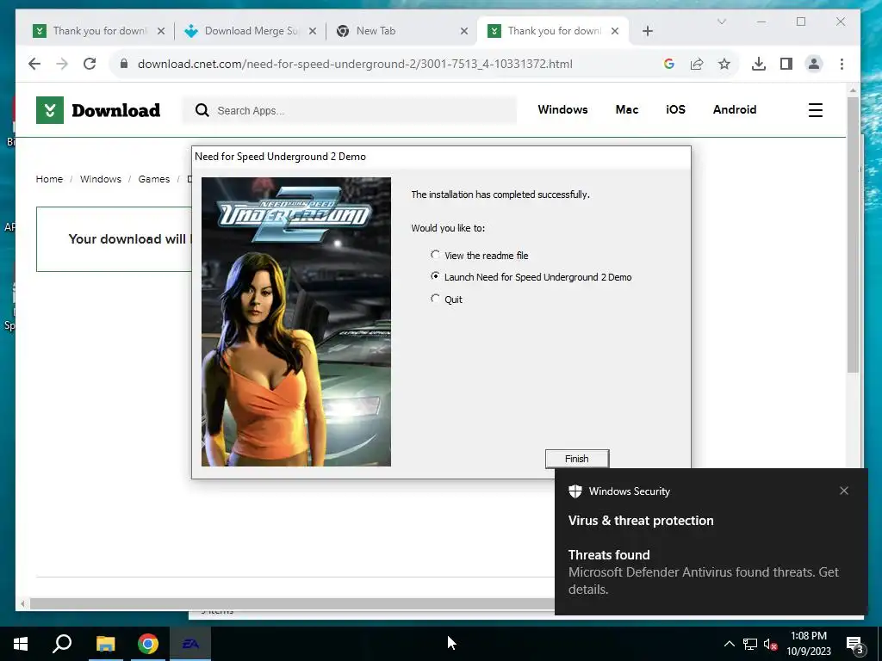View site info via the address bar lock icon
This screenshot has width=882, height=661.
[124, 64]
